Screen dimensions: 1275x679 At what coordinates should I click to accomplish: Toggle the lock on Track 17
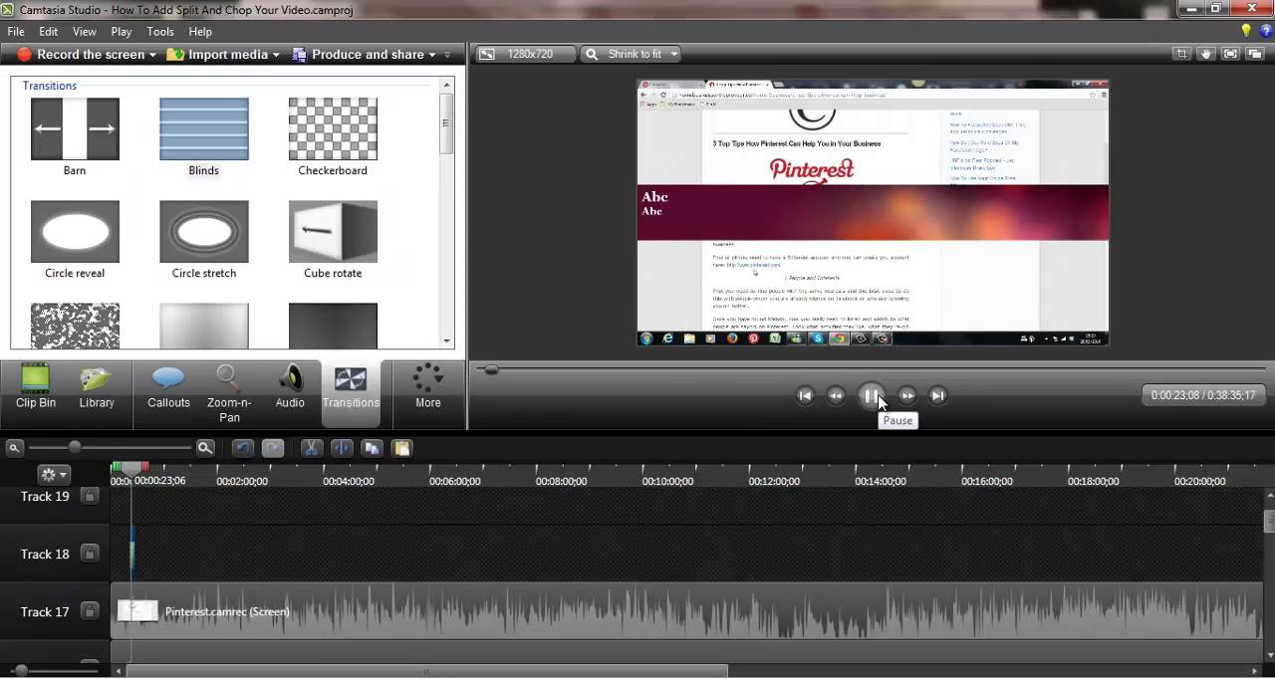point(90,611)
